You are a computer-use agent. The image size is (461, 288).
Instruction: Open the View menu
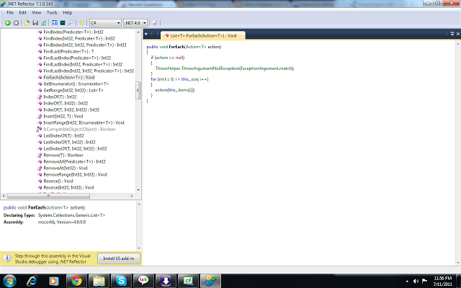[37, 13]
